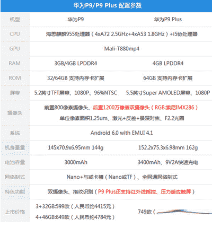The height and width of the screenshot is (228, 212).
Task: Click the 145x70.9x6.95mm 144g cell
Action: pyautogui.click(x=76, y=147)
